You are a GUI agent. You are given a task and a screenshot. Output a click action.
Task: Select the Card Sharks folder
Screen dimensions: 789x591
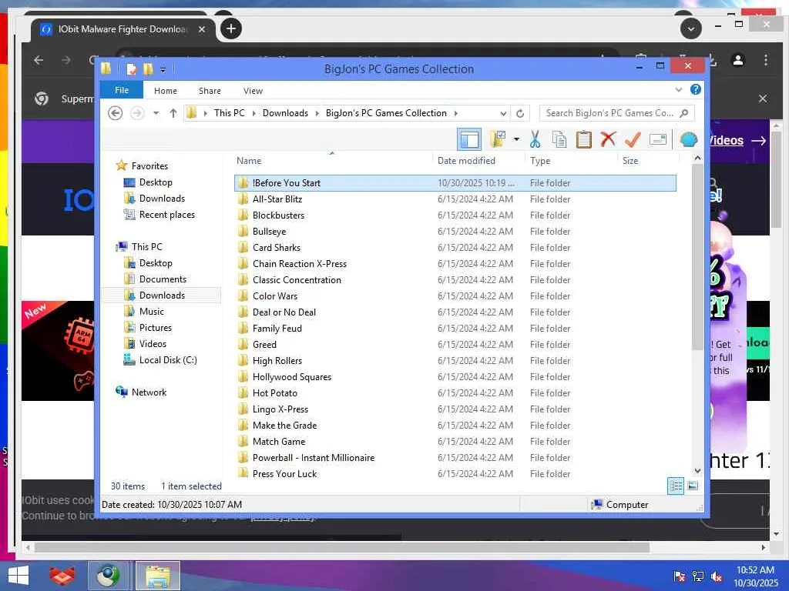pyautogui.click(x=455, y=247)
